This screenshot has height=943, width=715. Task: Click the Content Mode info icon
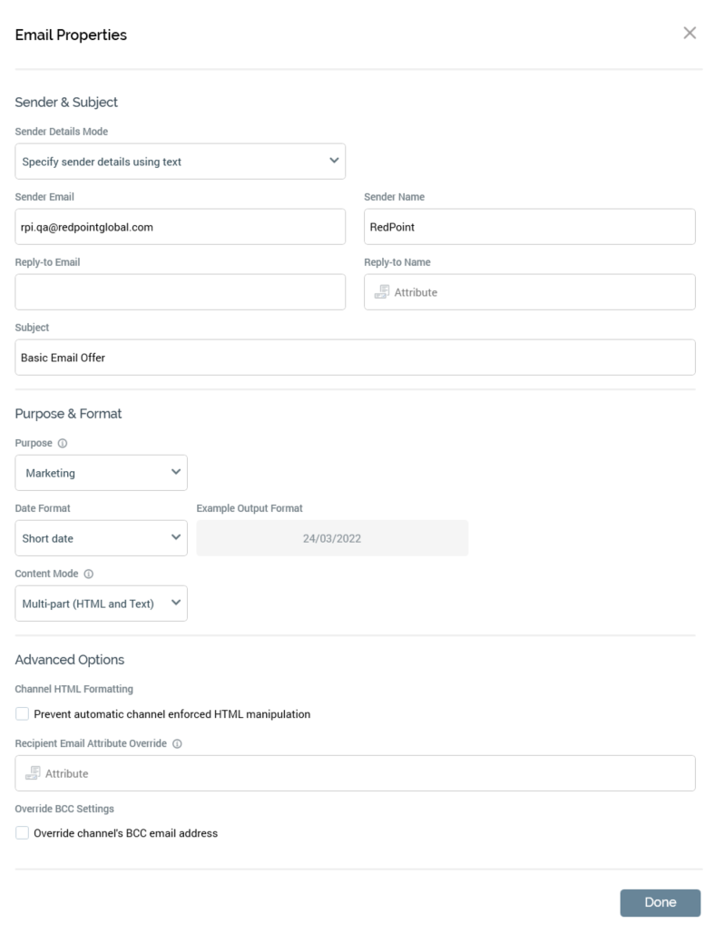(x=86, y=574)
